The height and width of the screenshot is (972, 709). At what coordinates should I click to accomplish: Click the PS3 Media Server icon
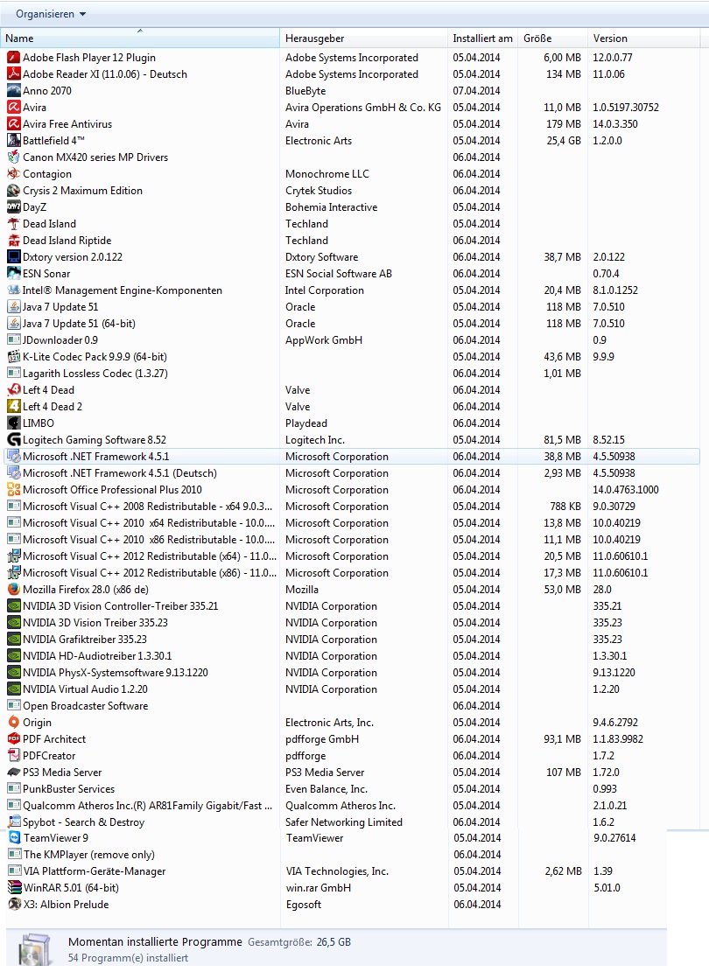[x=14, y=773]
